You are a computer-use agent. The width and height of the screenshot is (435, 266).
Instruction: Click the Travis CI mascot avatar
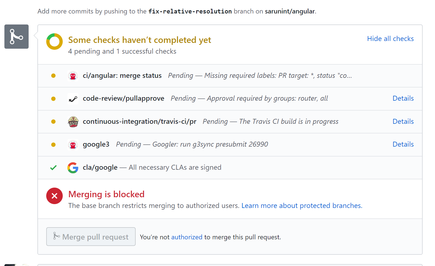[x=73, y=122]
